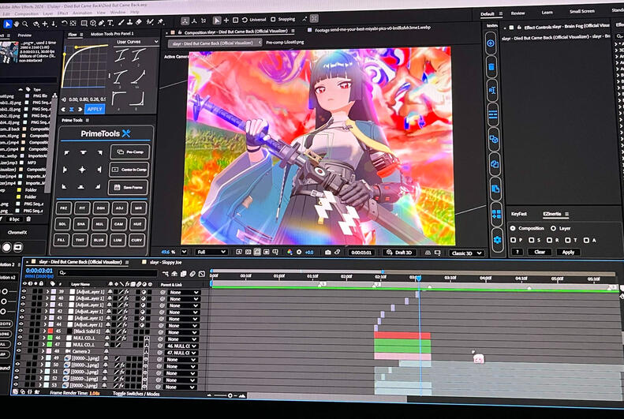Click the timeline layer search field
624x419 pixels.
[x=108, y=273]
